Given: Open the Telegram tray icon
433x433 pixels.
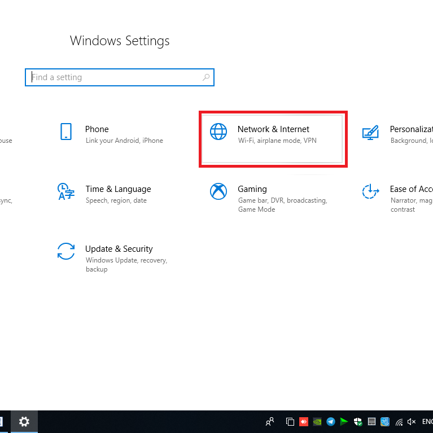Looking at the screenshot, I should point(331,421).
